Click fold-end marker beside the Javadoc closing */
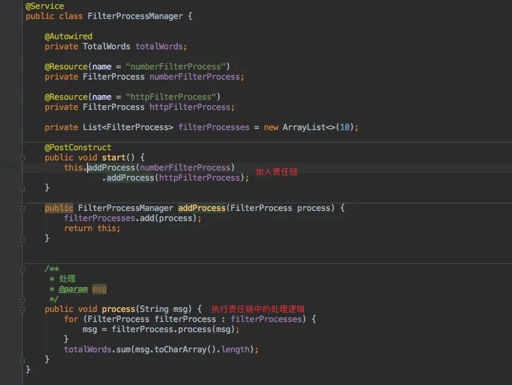This screenshot has height=385, width=512. (22, 299)
